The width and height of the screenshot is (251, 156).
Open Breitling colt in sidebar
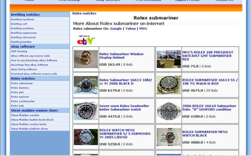click(x=19, y=24)
